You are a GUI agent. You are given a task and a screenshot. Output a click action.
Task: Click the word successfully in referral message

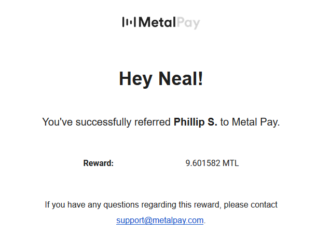[103, 122]
